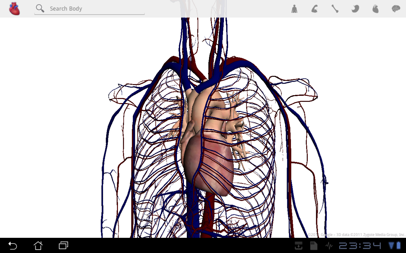Viewport: 406px width, 253px height.
Task: Tap the pulse activity notification icon
Action: point(329,245)
